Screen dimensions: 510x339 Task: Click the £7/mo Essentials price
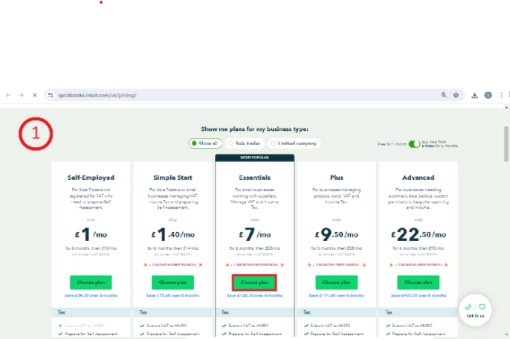(x=255, y=234)
